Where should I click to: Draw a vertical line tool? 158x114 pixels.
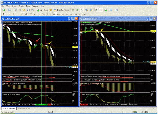point(13,14)
